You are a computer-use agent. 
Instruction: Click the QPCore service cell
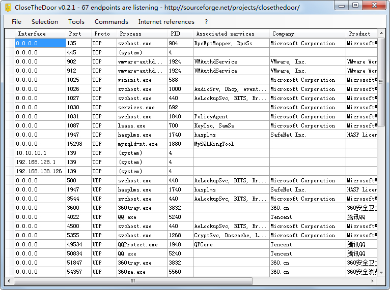[x=231, y=244]
